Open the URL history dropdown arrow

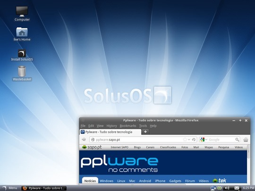point(189,140)
